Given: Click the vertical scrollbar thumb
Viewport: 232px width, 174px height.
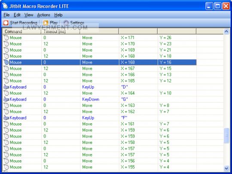Looking at the screenshot, I should [x=226, y=136].
